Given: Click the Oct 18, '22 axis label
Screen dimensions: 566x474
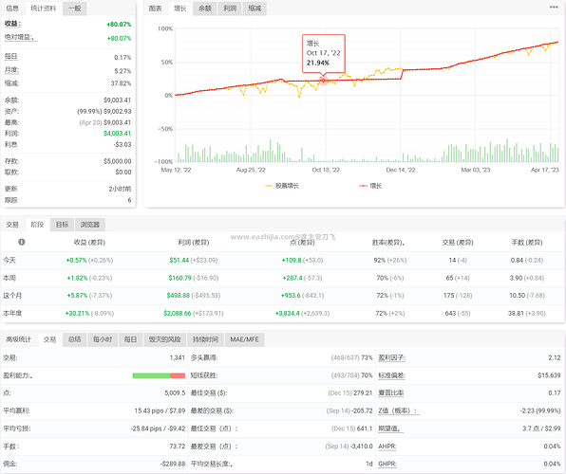Looking at the screenshot, I should (x=326, y=170).
